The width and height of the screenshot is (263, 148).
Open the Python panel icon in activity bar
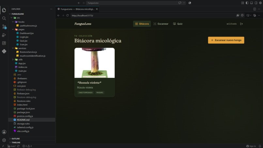coord(4,51)
